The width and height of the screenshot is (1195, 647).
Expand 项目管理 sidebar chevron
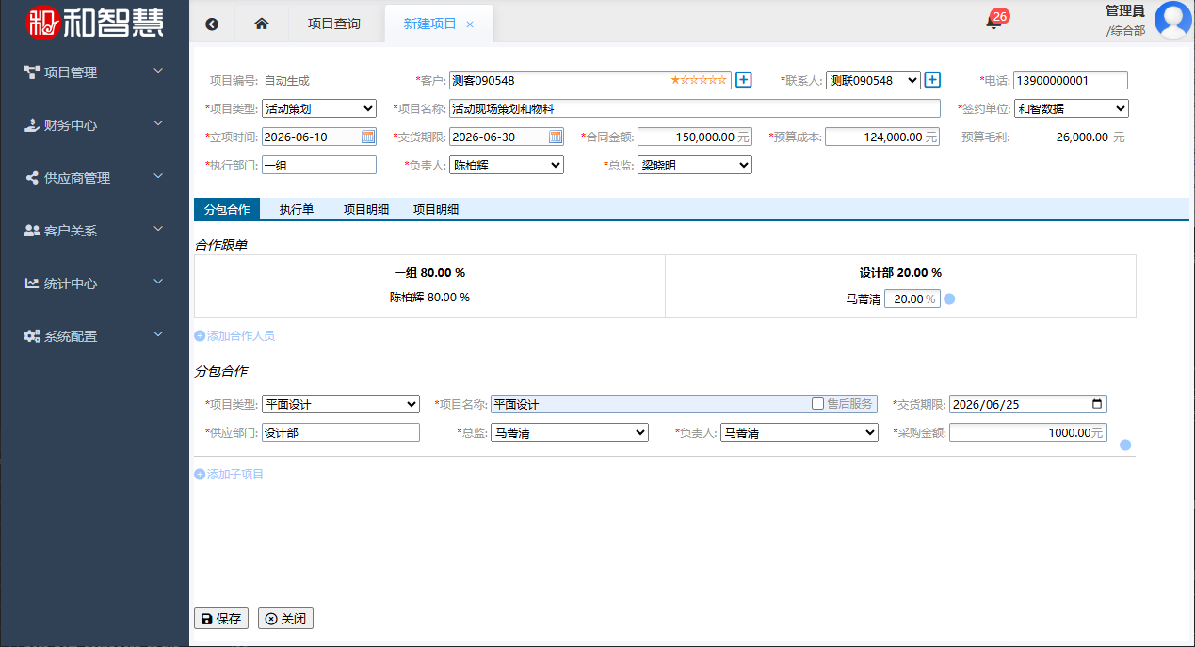click(158, 71)
